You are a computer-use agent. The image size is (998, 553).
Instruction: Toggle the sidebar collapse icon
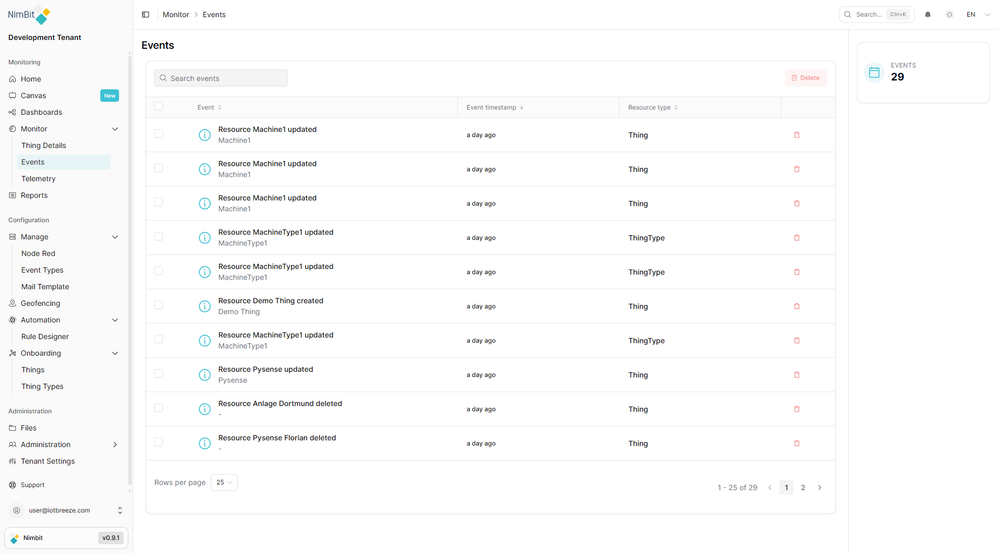tap(146, 15)
